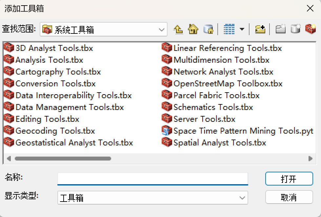Click text "Cartography Tools.tbx"
This screenshot has height=217, width=321.
58,72
